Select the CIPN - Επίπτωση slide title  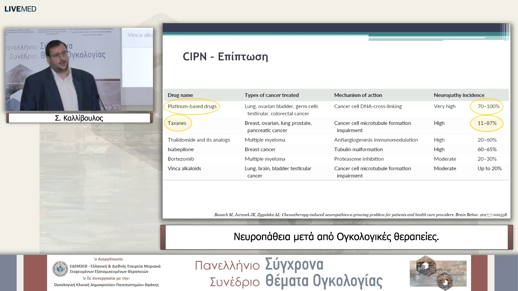click(225, 57)
